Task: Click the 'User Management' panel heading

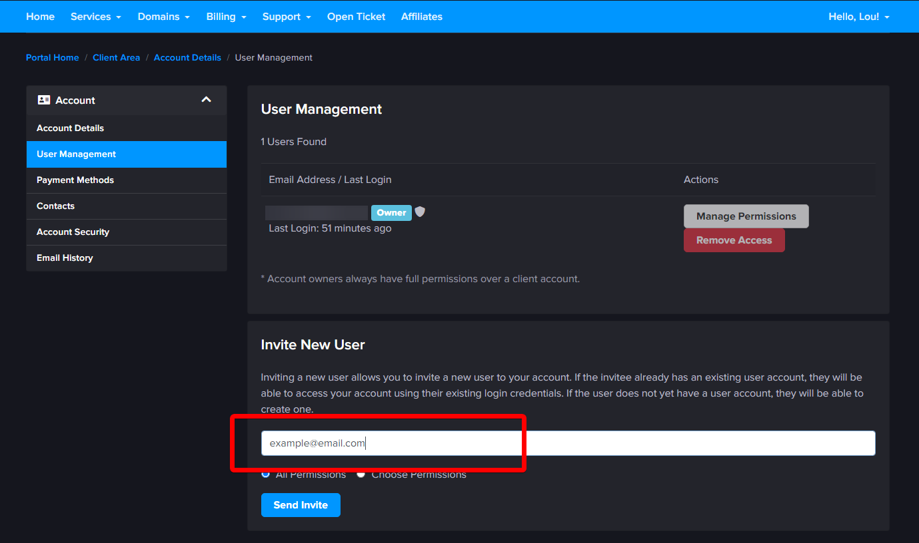Action: click(x=322, y=109)
